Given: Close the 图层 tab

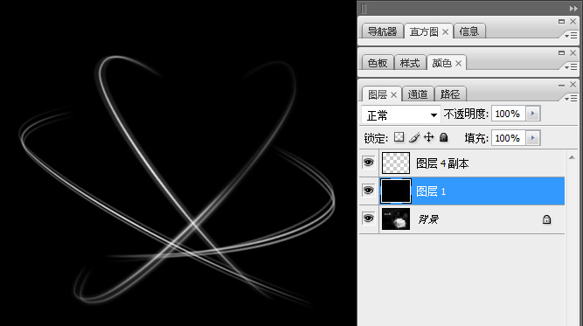Looking at the screenshot, I should (393, 94).
